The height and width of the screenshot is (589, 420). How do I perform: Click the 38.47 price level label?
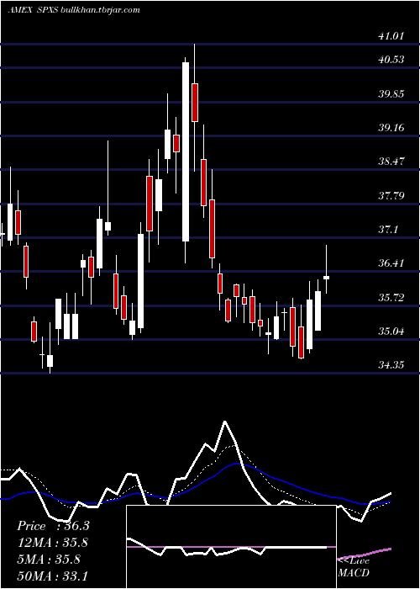391,162
